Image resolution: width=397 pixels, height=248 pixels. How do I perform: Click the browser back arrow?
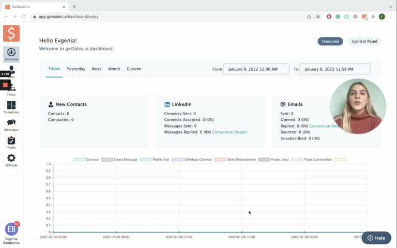6,17
